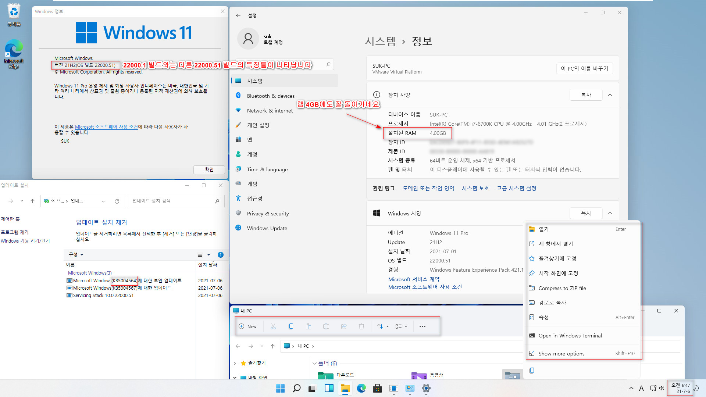
Task: Expand 즐겨찾기 in 내 PC navigation pane
Action: 235,363
